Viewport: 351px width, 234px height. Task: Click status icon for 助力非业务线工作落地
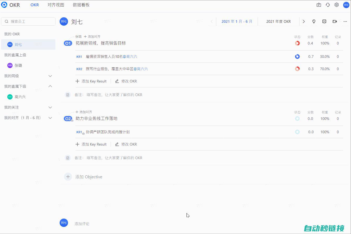click(297, 119)
